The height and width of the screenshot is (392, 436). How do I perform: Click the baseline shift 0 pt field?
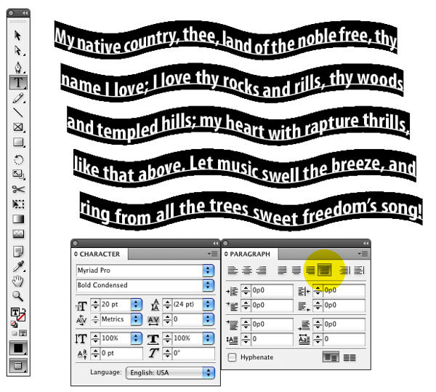pos(121,353)
